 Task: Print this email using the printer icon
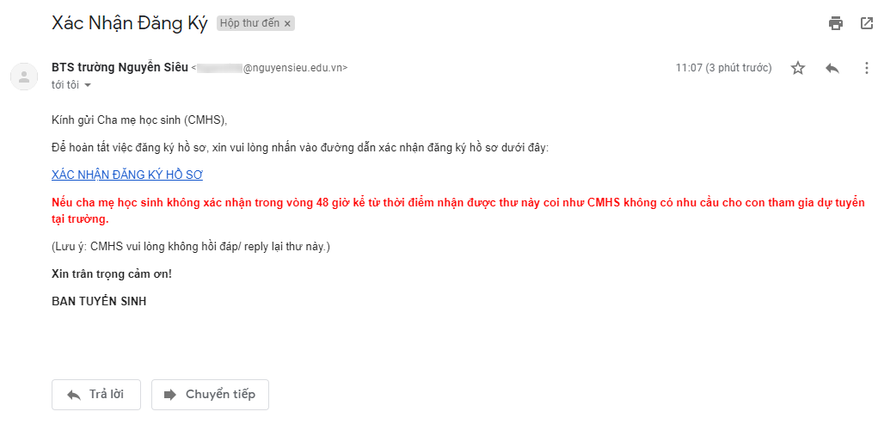[x=836, y=23]
